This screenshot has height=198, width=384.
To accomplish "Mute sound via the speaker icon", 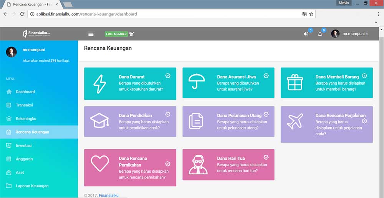I will tap(306, 34).
